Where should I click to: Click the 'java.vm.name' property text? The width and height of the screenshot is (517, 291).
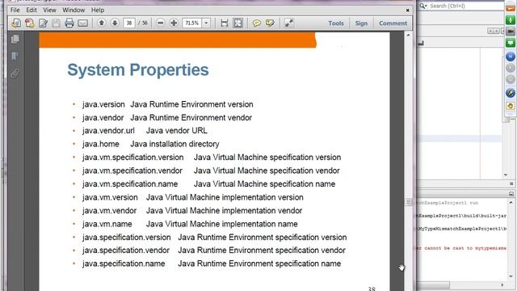(x=107, y=224)
